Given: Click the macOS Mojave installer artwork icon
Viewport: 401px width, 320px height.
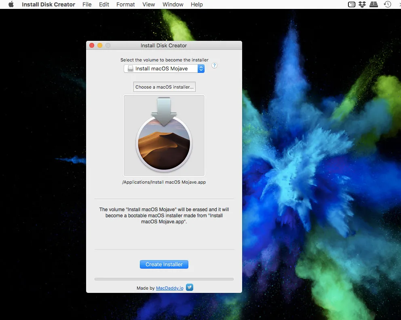Looking at the screenshot, I should 164,135.
